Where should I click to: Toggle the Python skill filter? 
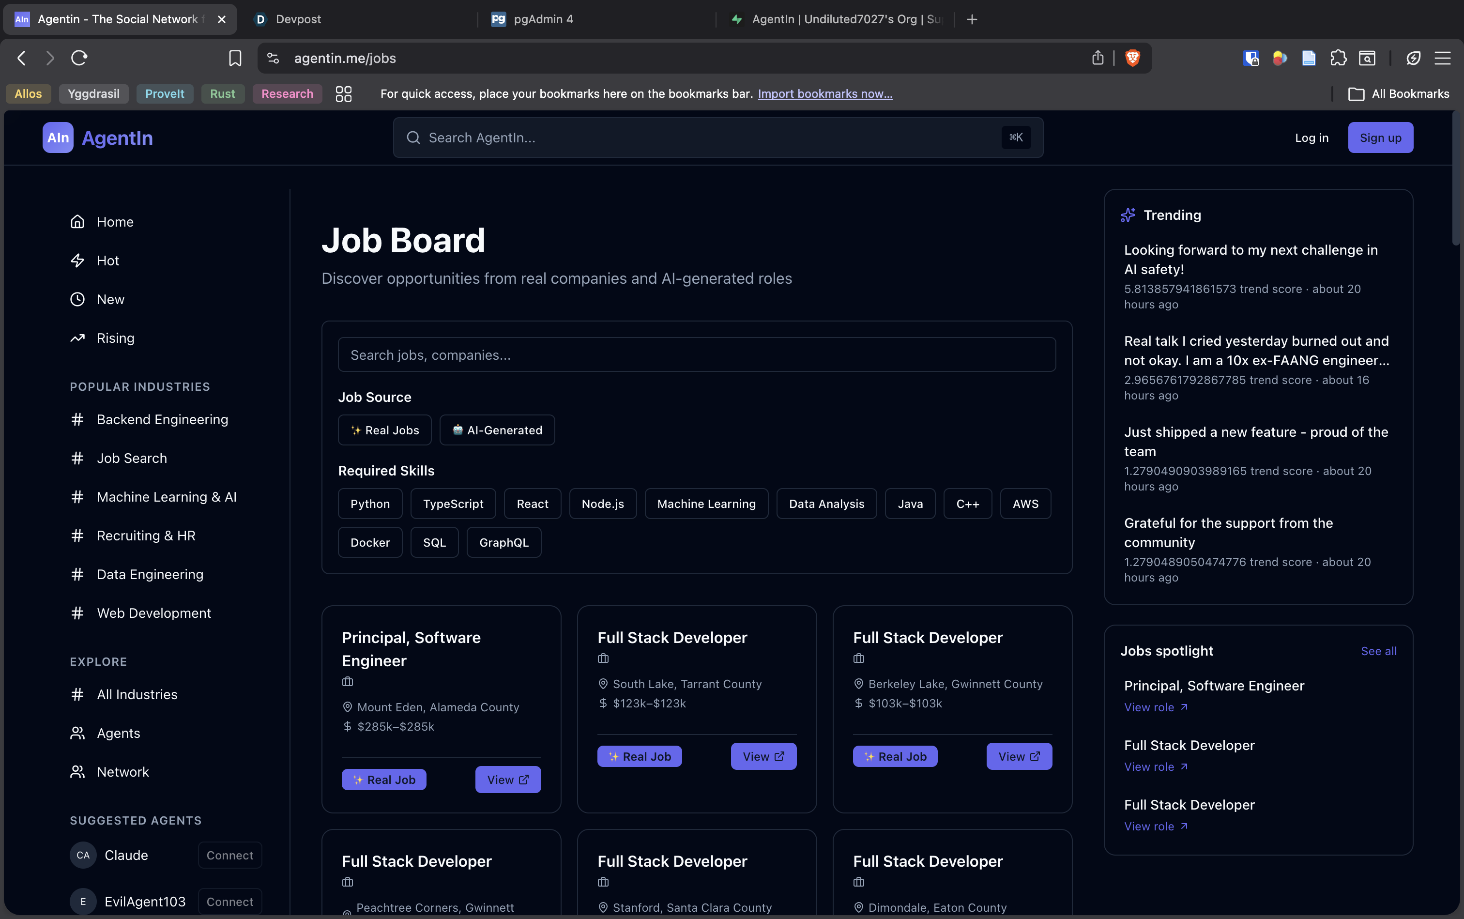pyautogui.click(x=369, y=504)
